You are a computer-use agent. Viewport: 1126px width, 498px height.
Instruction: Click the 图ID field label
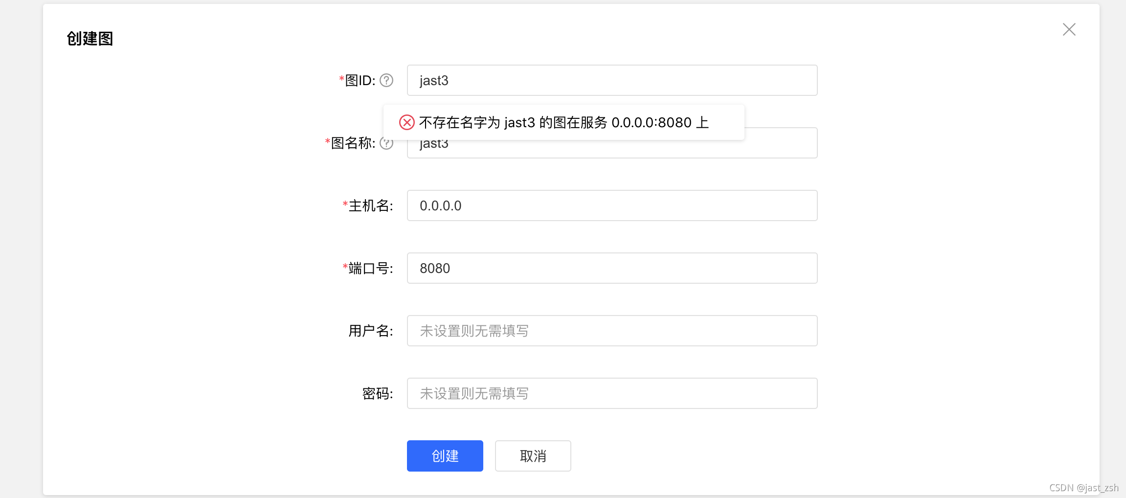tap(359, 80)
